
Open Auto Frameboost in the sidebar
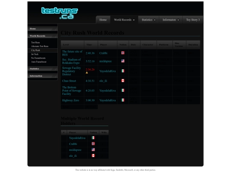tap(39, 62)
